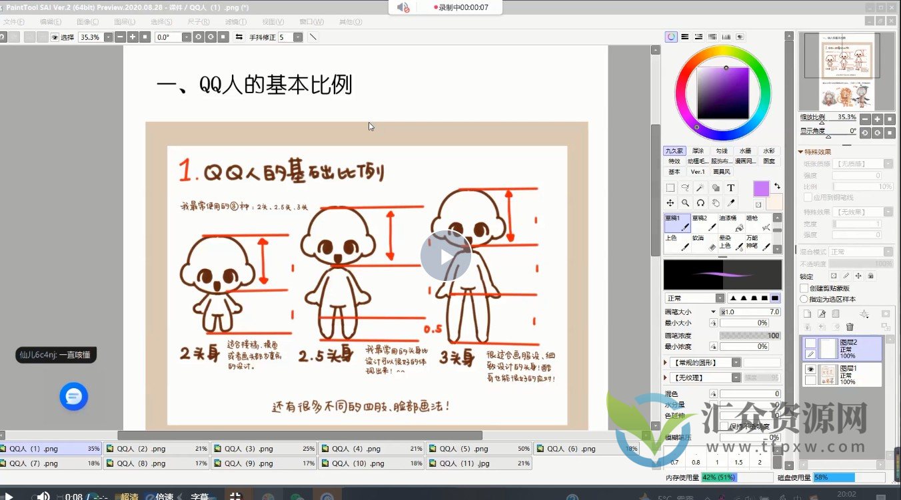Click the new layer icon in Layers panel
The height and width of the screenshot is (500, 901).
point(808,314)
